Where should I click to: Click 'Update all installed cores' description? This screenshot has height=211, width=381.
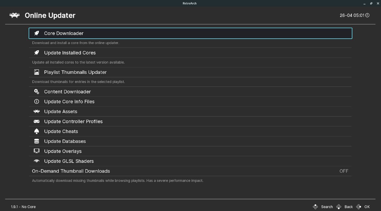pyautogui.click(x=78, y=62)
